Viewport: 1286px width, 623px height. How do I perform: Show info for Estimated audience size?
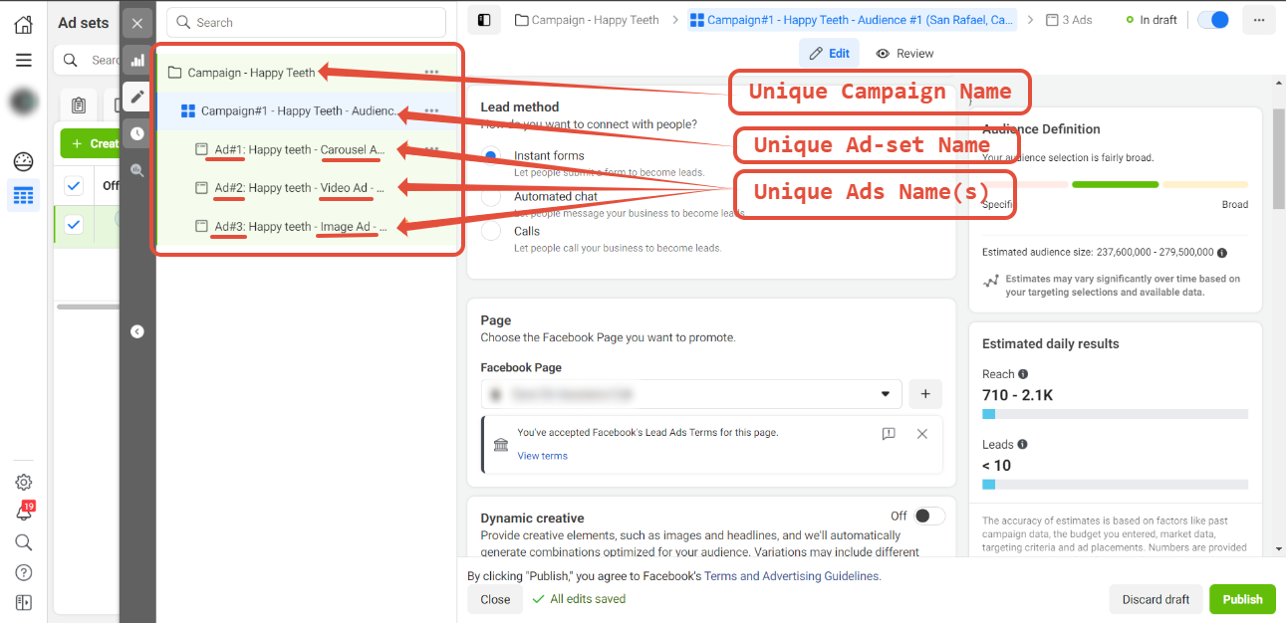[x=1222, y=253]
